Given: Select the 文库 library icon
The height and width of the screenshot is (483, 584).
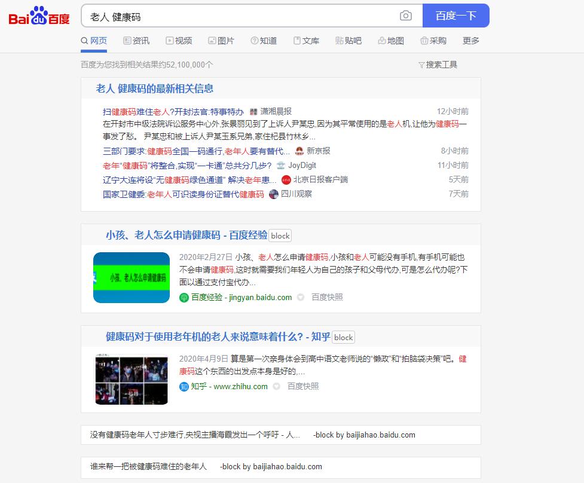Looking at the screenshot, I should point(298,41).
